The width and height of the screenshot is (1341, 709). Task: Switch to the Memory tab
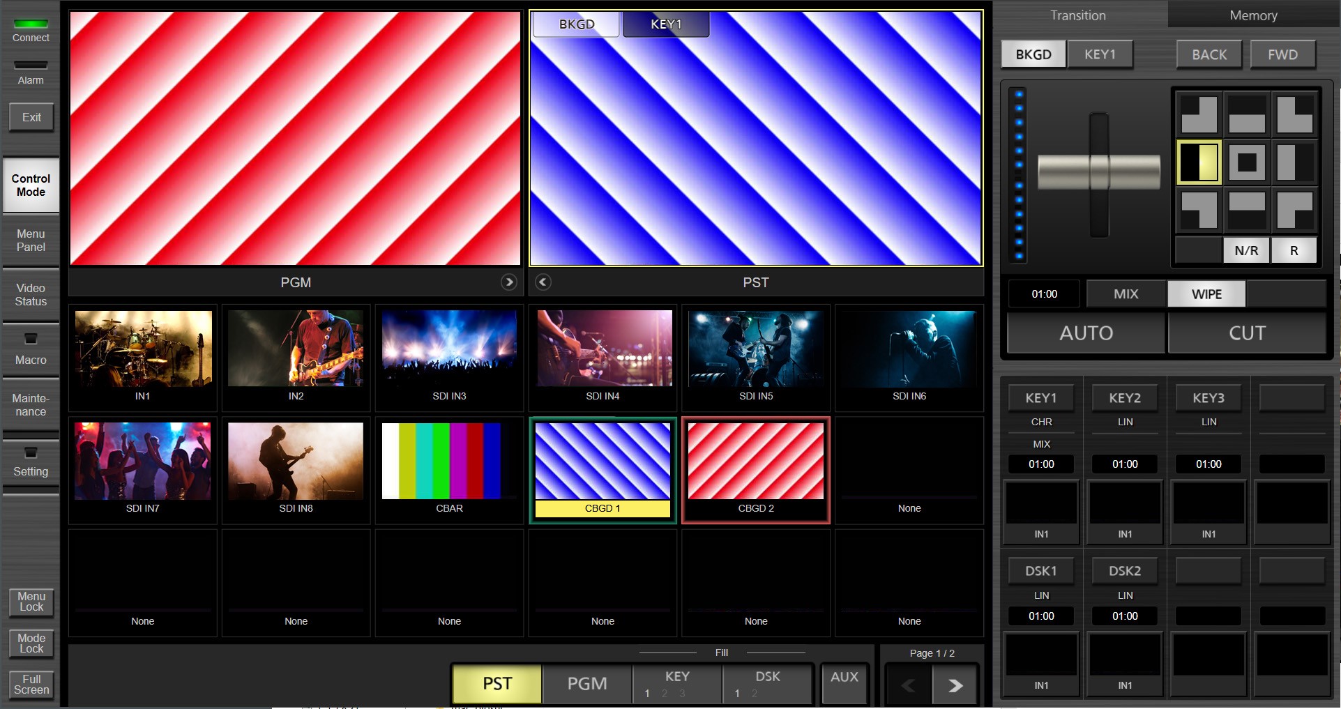pyautogui.click(x=1253, y=15)
